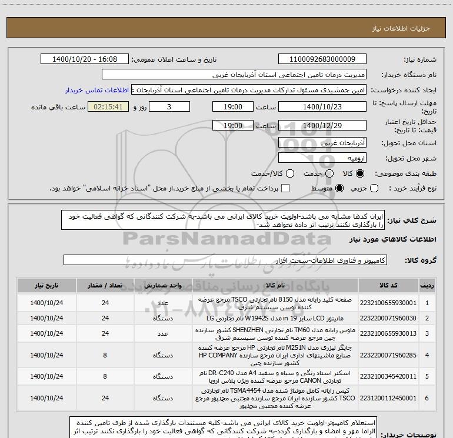Select item code 2232200071960285
This screenshot has width=453, height=438.
coord(388,355)
